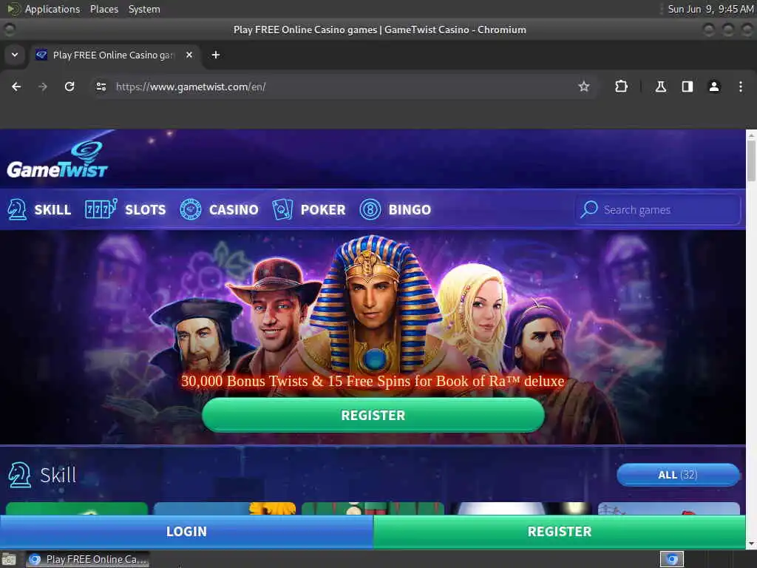Click the Poker cards icon
This screenshot has height=568, width=757.
(x=283, y=209)
